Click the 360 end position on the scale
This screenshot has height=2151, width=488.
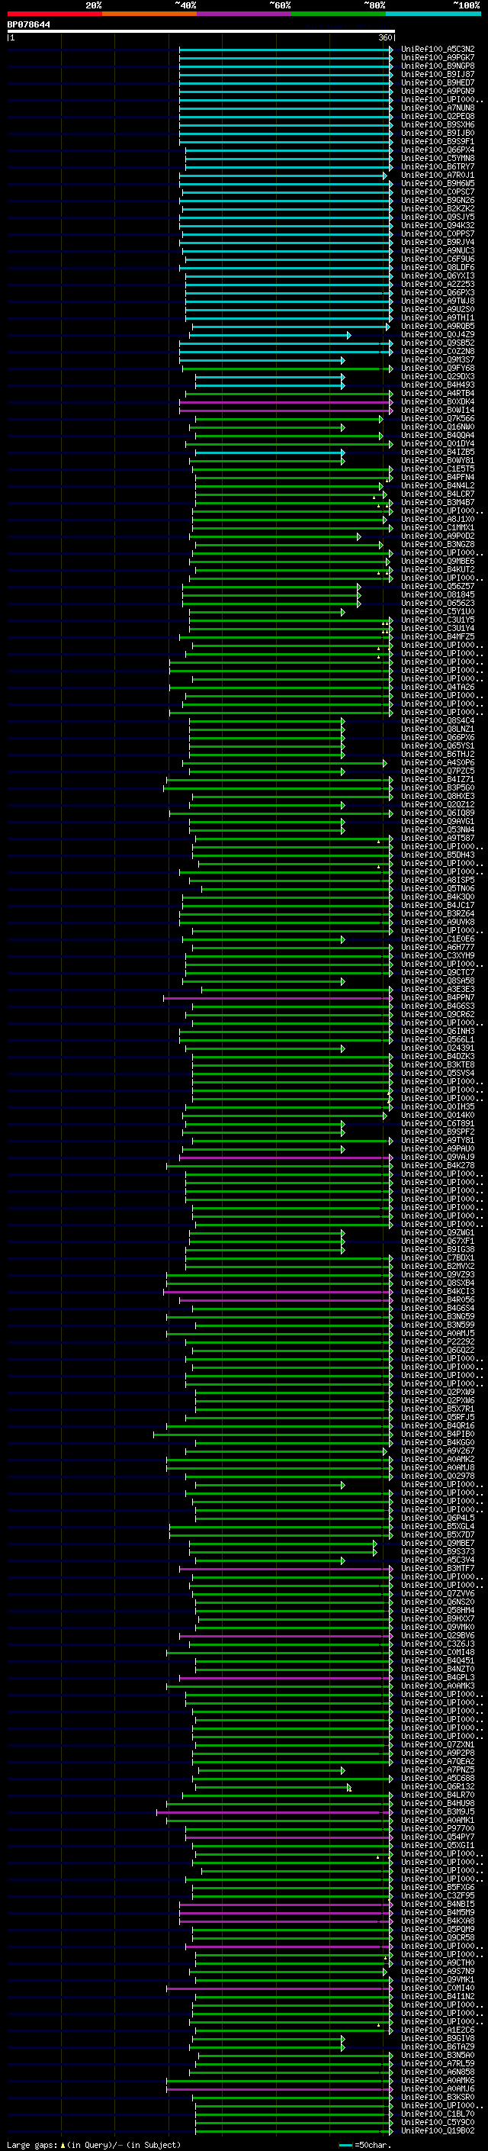click(385, 37)
